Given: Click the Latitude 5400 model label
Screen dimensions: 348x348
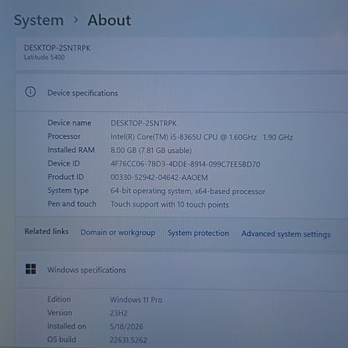Looking at the screenshot, I should tap(44, 57).
